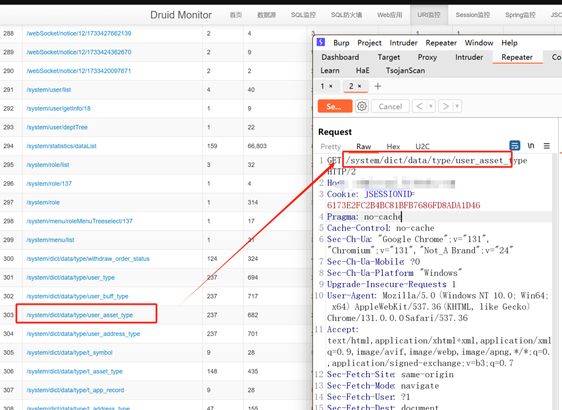Click the Burp Suite logo icon
This screenshot has width=562, height=410.
click(321, 42)
